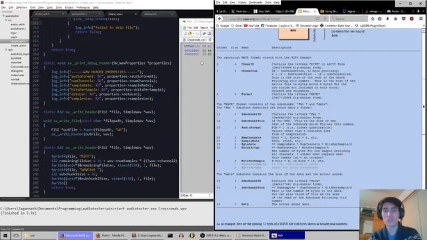
Task: Open the Find menu in Sublime Text
Action: [x=33, y=7]
